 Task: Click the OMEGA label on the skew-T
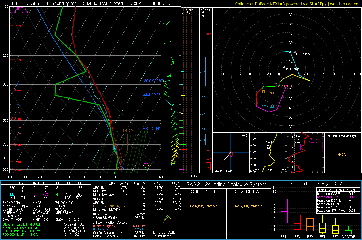coord(19,9)
